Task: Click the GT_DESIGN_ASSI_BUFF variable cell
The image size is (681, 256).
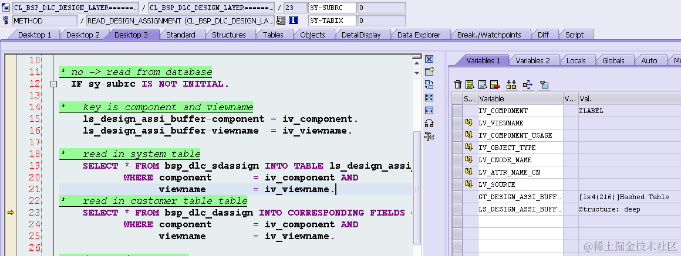Action: point(520,197)
